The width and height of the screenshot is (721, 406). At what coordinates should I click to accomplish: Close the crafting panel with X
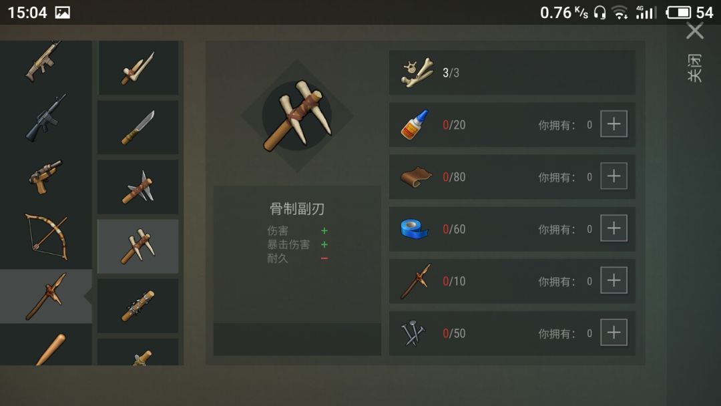click(695, 31)
